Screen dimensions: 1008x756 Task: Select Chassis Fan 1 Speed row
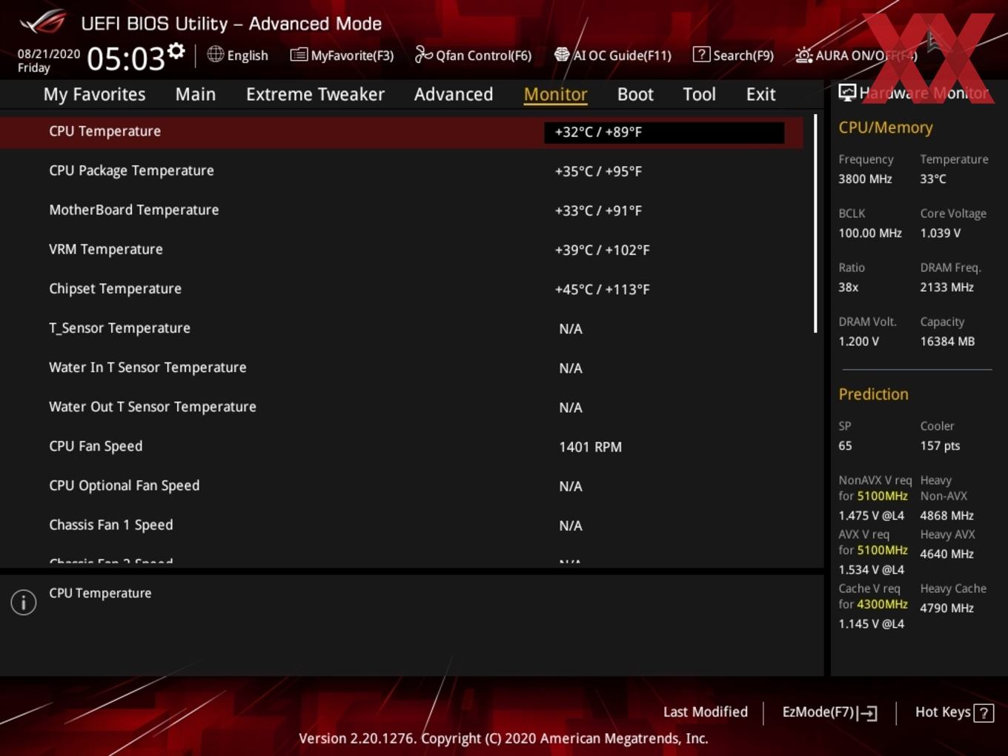402,524
